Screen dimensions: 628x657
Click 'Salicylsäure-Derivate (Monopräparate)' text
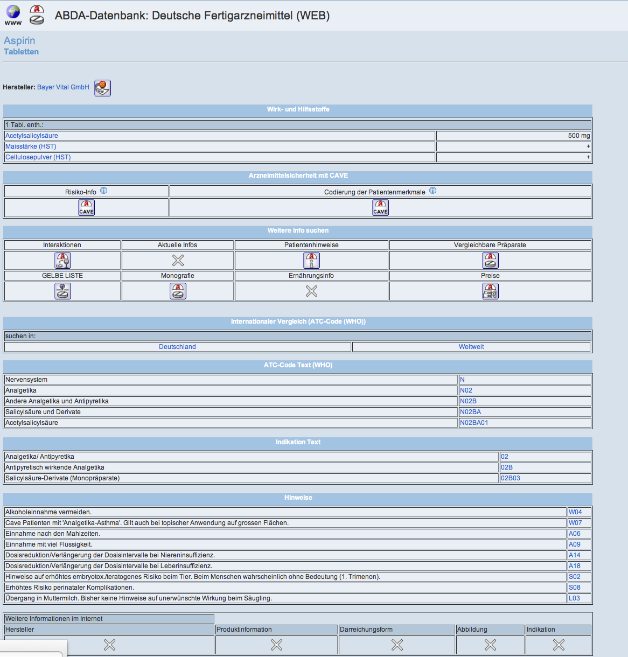[x=62, y=478]
